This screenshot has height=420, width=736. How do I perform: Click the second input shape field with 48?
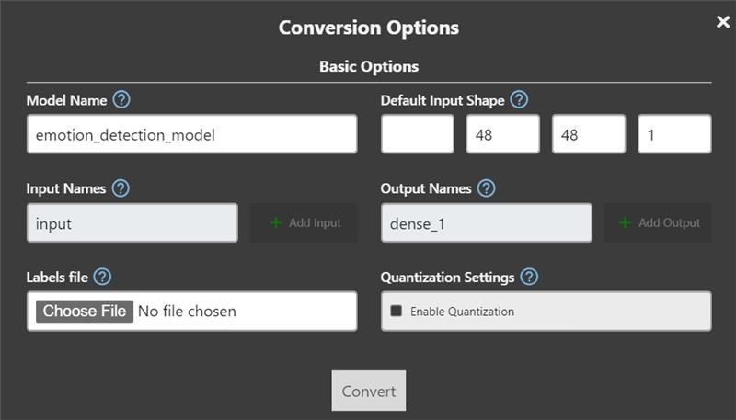pos(502,134)
